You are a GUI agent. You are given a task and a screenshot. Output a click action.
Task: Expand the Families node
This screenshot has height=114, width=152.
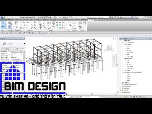click(120, 89)
